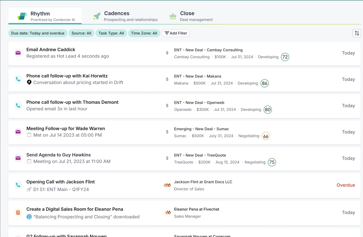This screenshot has height=237, width=363.
Task: Click the flame icon beside Jackson Flint at Grant Docs
Action: [167, 185]
